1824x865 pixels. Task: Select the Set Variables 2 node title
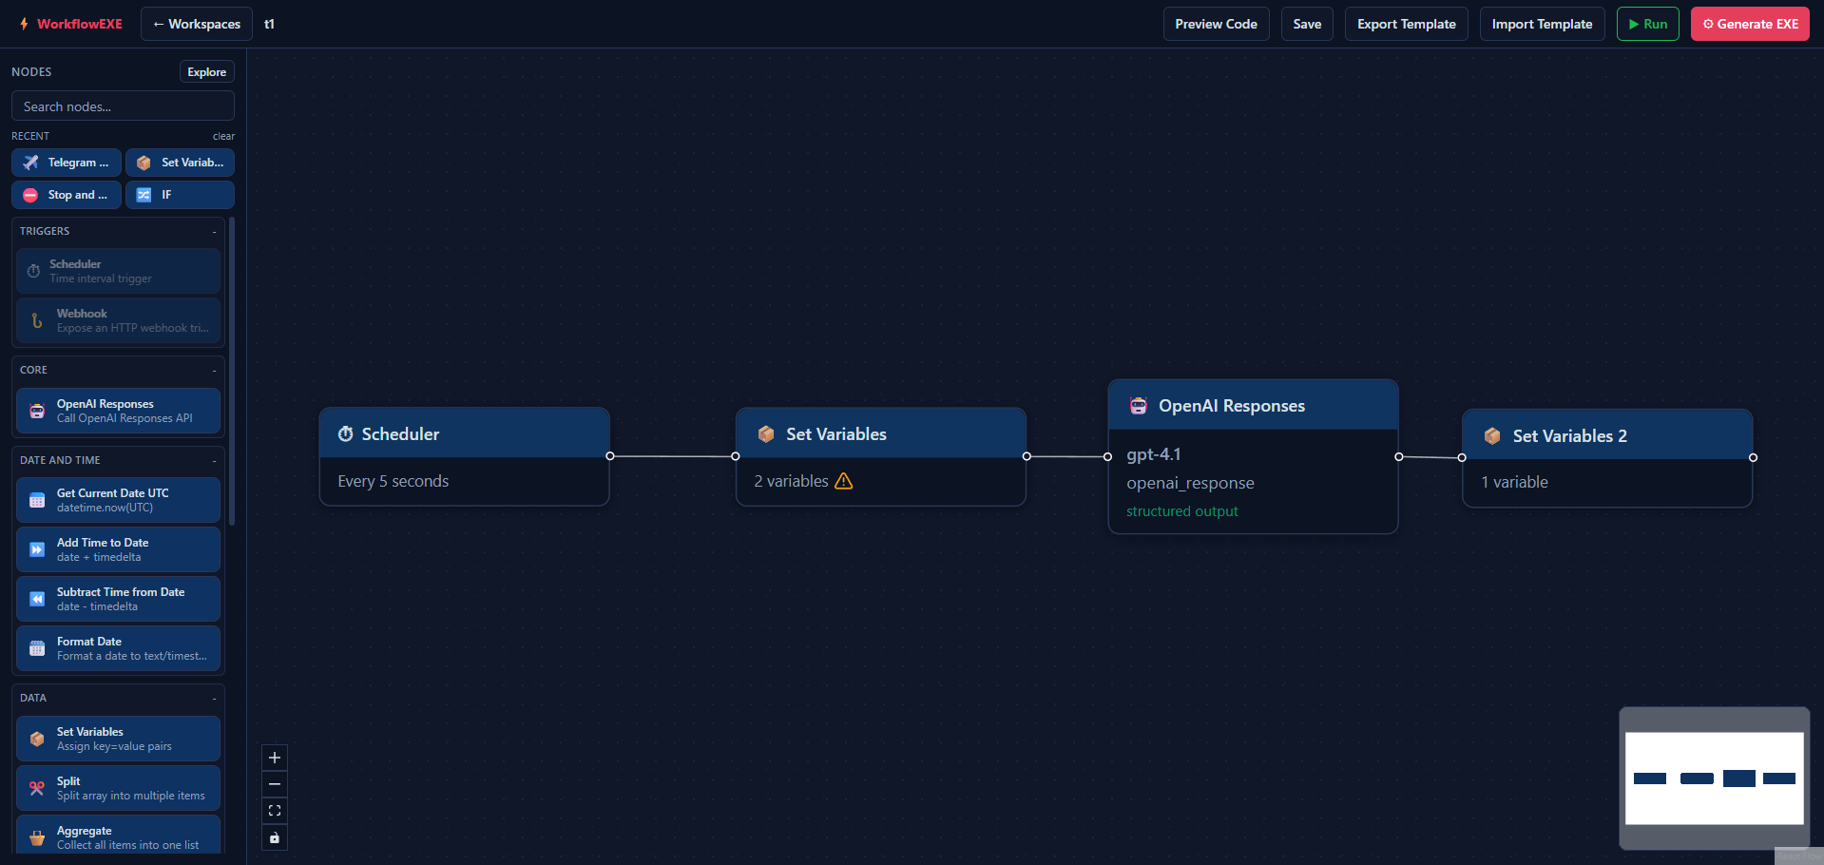point(1569,435)
